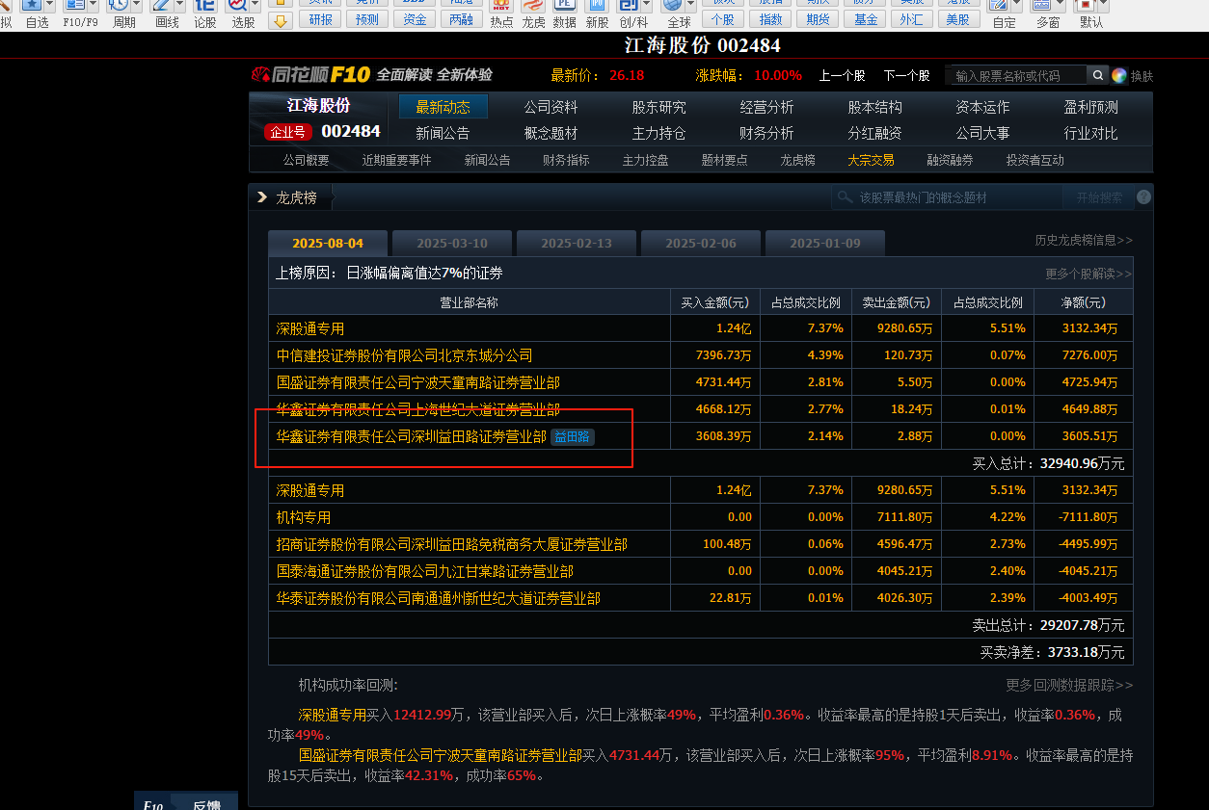This screenshot has height=810, width=1209.
Task: Switch to the 2025-02-13 date tab
Action: pos(577,244)
